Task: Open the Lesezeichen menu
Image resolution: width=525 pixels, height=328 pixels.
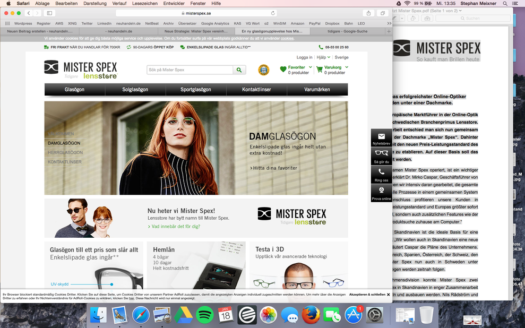Action: [145, 3]
